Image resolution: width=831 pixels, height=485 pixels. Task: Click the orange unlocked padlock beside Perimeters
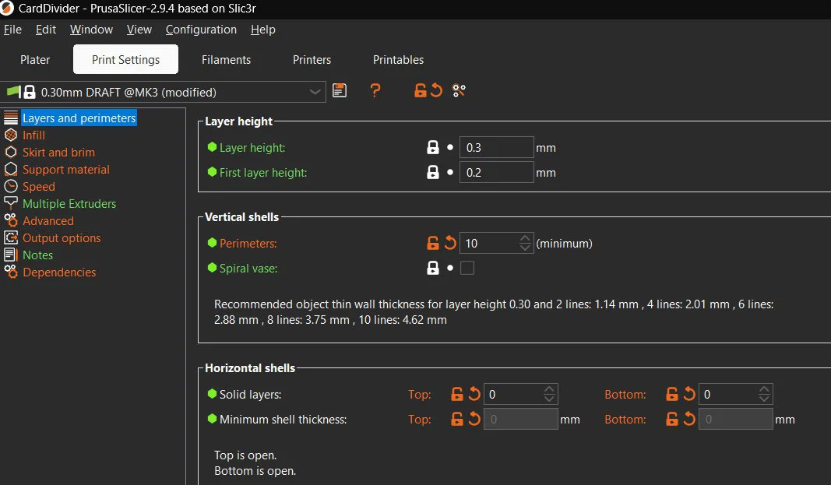click(x=433, y=243)
